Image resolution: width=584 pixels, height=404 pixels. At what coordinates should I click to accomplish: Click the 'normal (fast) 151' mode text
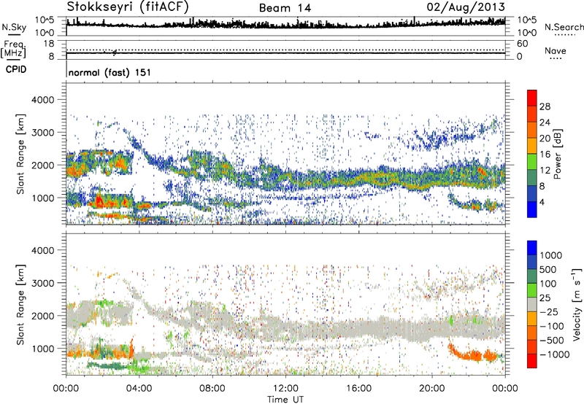tap(110, 72)
